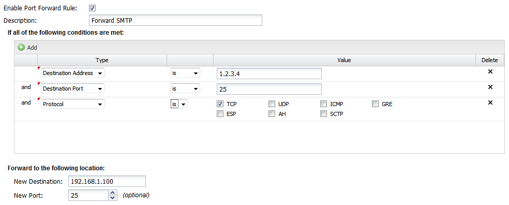Click the Description field containing Forward SMTP
Image resolution: width=509 pixels, height=205 pixels.
point(175,20)
